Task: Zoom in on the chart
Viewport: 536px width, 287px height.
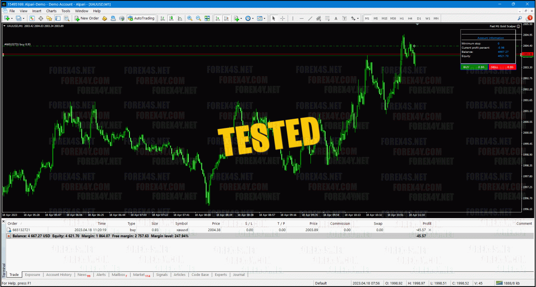Action: click(190, 18)
